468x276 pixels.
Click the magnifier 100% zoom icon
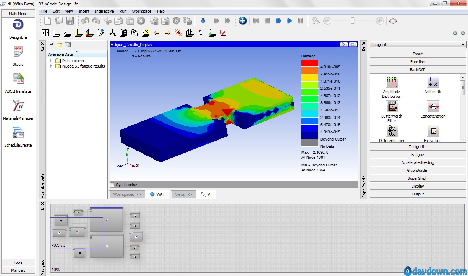[x=315, y=21]
